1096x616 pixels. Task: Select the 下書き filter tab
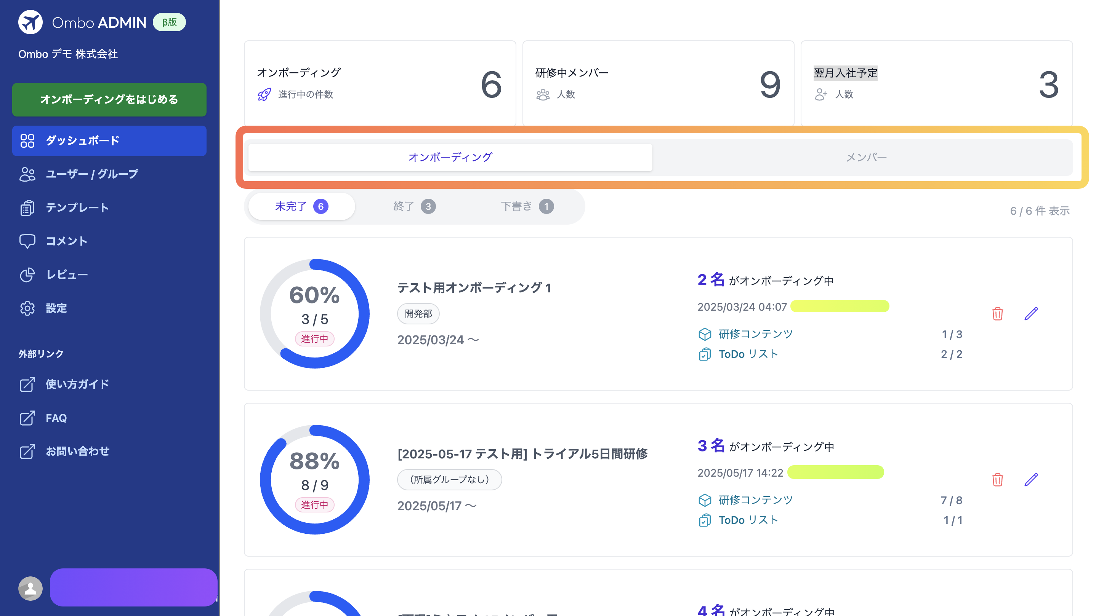coord(527,207)
